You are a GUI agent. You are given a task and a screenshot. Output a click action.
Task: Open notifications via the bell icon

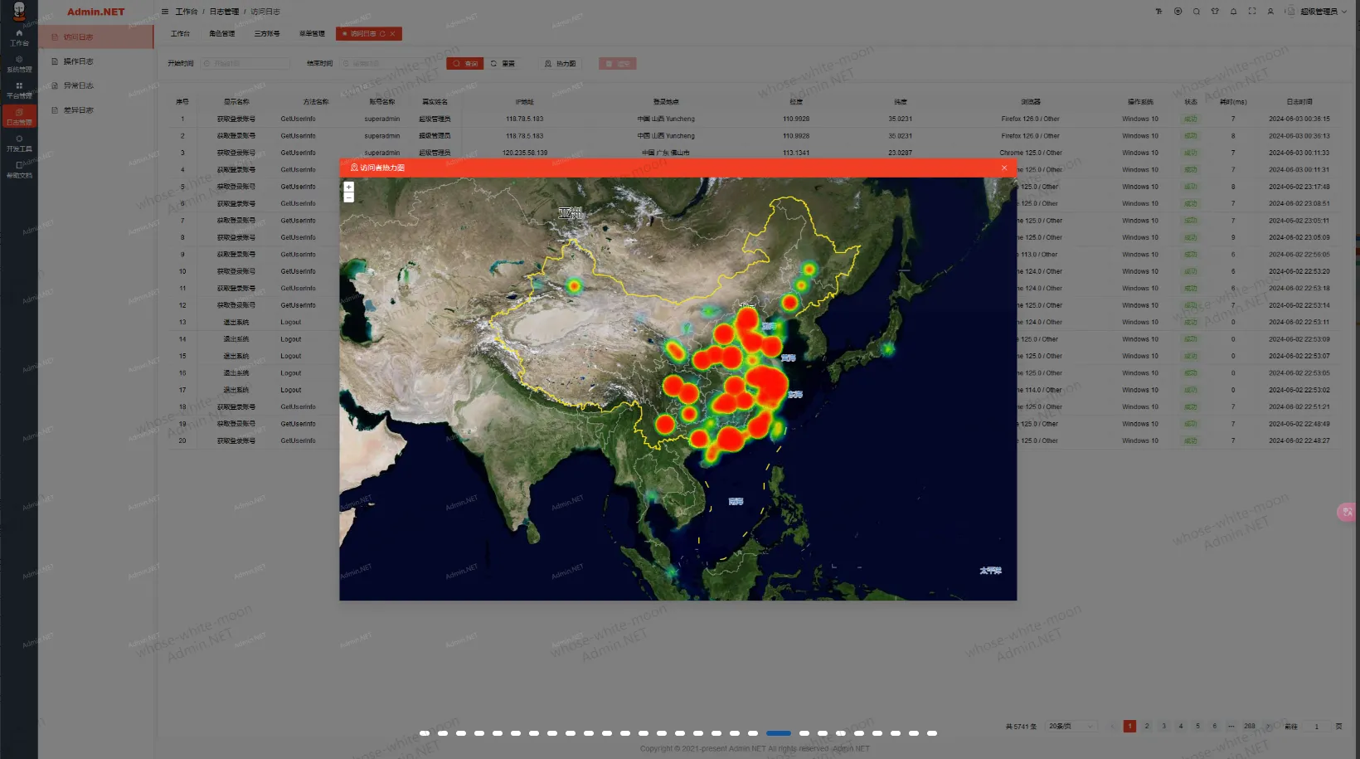[x=1233, y=12]
